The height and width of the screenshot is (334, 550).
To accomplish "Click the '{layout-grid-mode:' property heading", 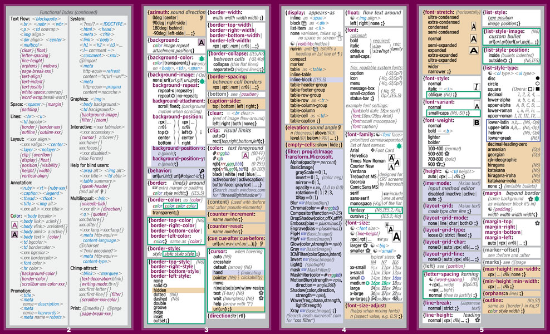I will pyautogui.click(x=446, y=218).
